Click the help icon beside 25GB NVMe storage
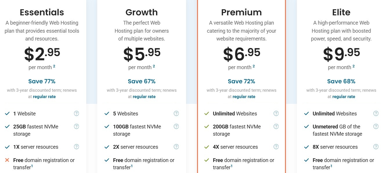 (76, 126)
